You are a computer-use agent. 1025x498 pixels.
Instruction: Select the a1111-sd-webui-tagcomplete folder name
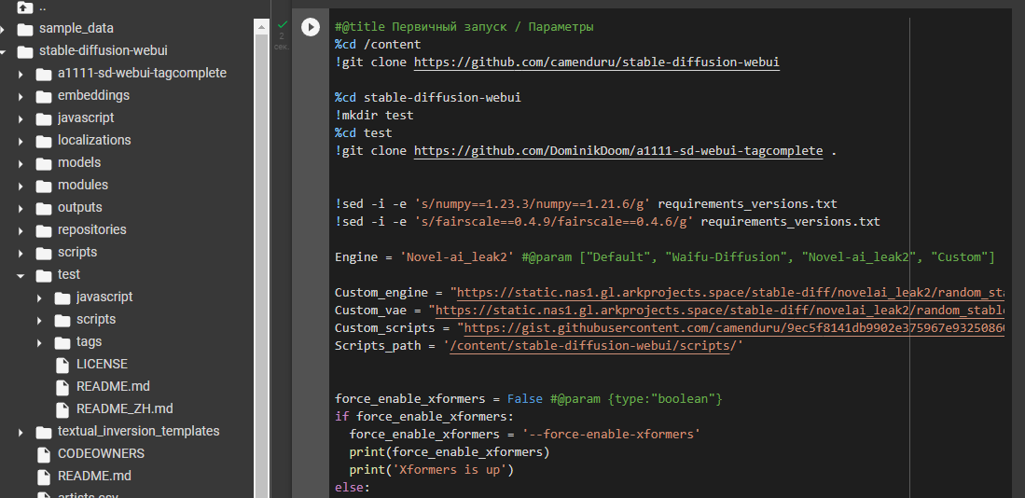[x=142, y=73]
